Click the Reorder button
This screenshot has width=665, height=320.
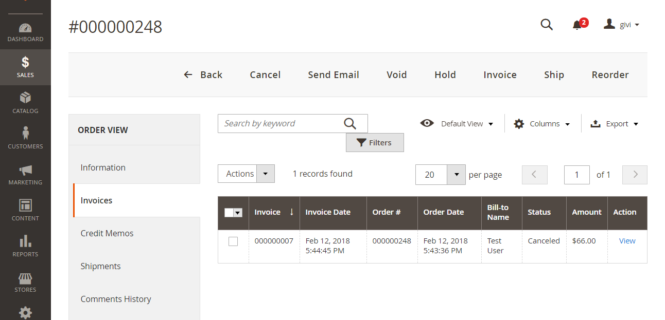tap(610, 74)
